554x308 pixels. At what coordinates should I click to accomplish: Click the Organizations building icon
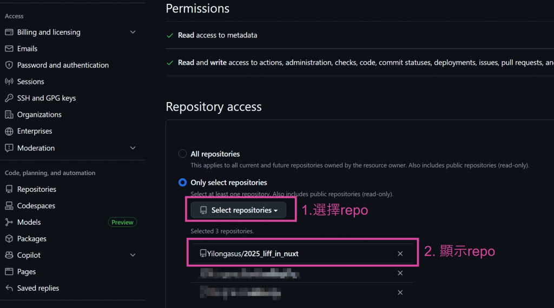(x=9, y=115)
